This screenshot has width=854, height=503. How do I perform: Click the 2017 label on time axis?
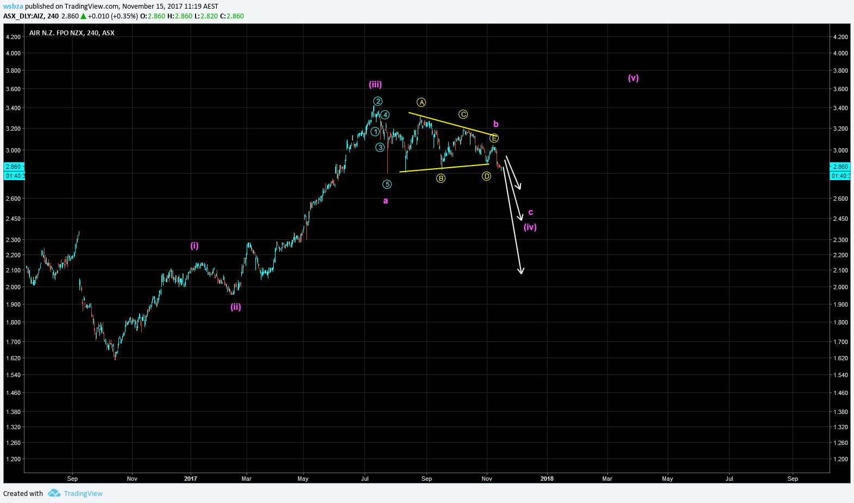tap(191, 479)
